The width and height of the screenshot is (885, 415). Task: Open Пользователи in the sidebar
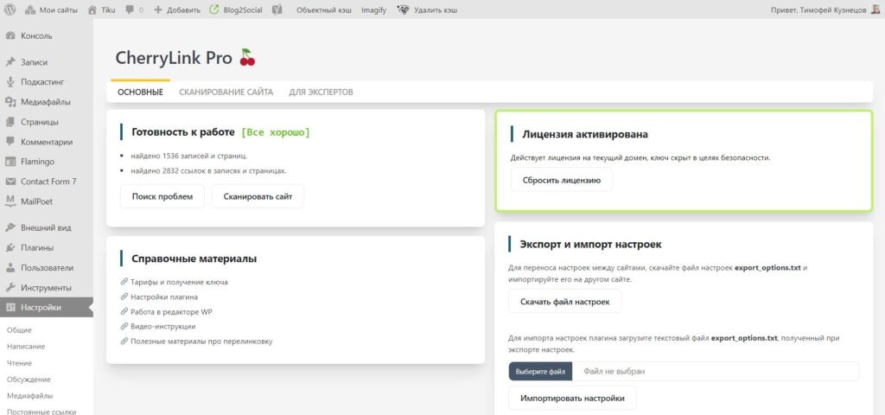(47, 268)
